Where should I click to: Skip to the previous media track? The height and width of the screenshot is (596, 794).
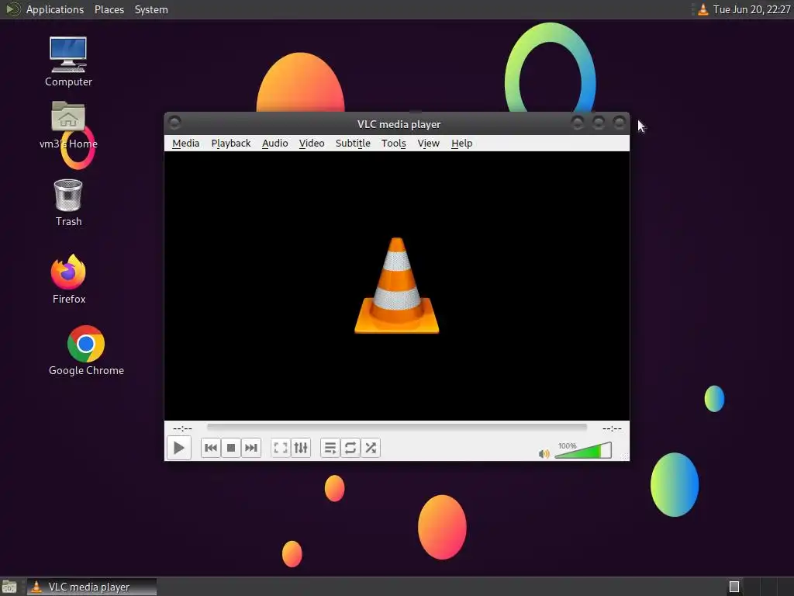[211, 448]
